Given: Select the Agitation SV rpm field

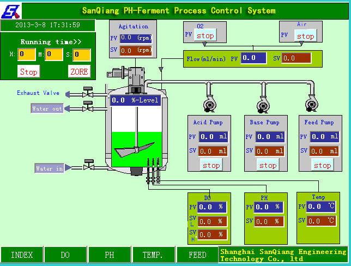Looking at the screenshot, I should pos(135,50).
